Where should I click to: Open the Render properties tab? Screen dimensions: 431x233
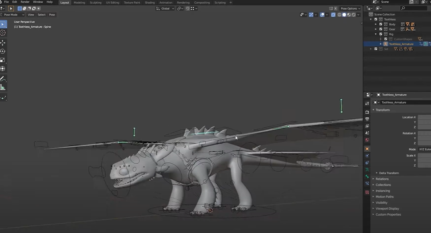coord(367,112)
